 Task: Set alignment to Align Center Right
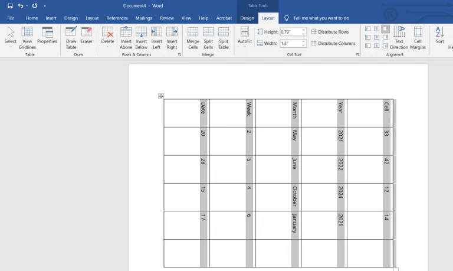click(x=385, y=37)
